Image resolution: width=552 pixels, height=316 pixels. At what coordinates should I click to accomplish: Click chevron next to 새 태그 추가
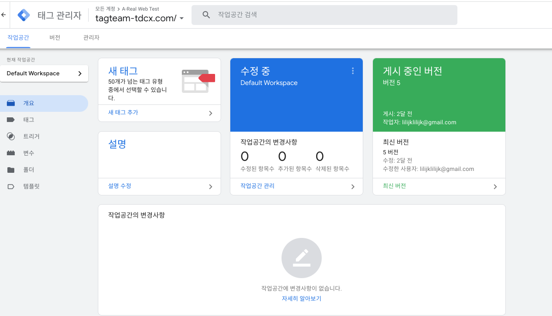pyautogui.click(x=210, y=114)
